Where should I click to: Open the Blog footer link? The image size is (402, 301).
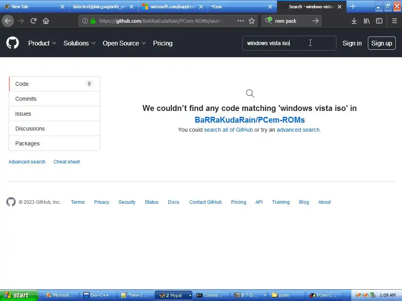(x=304, y=202)
